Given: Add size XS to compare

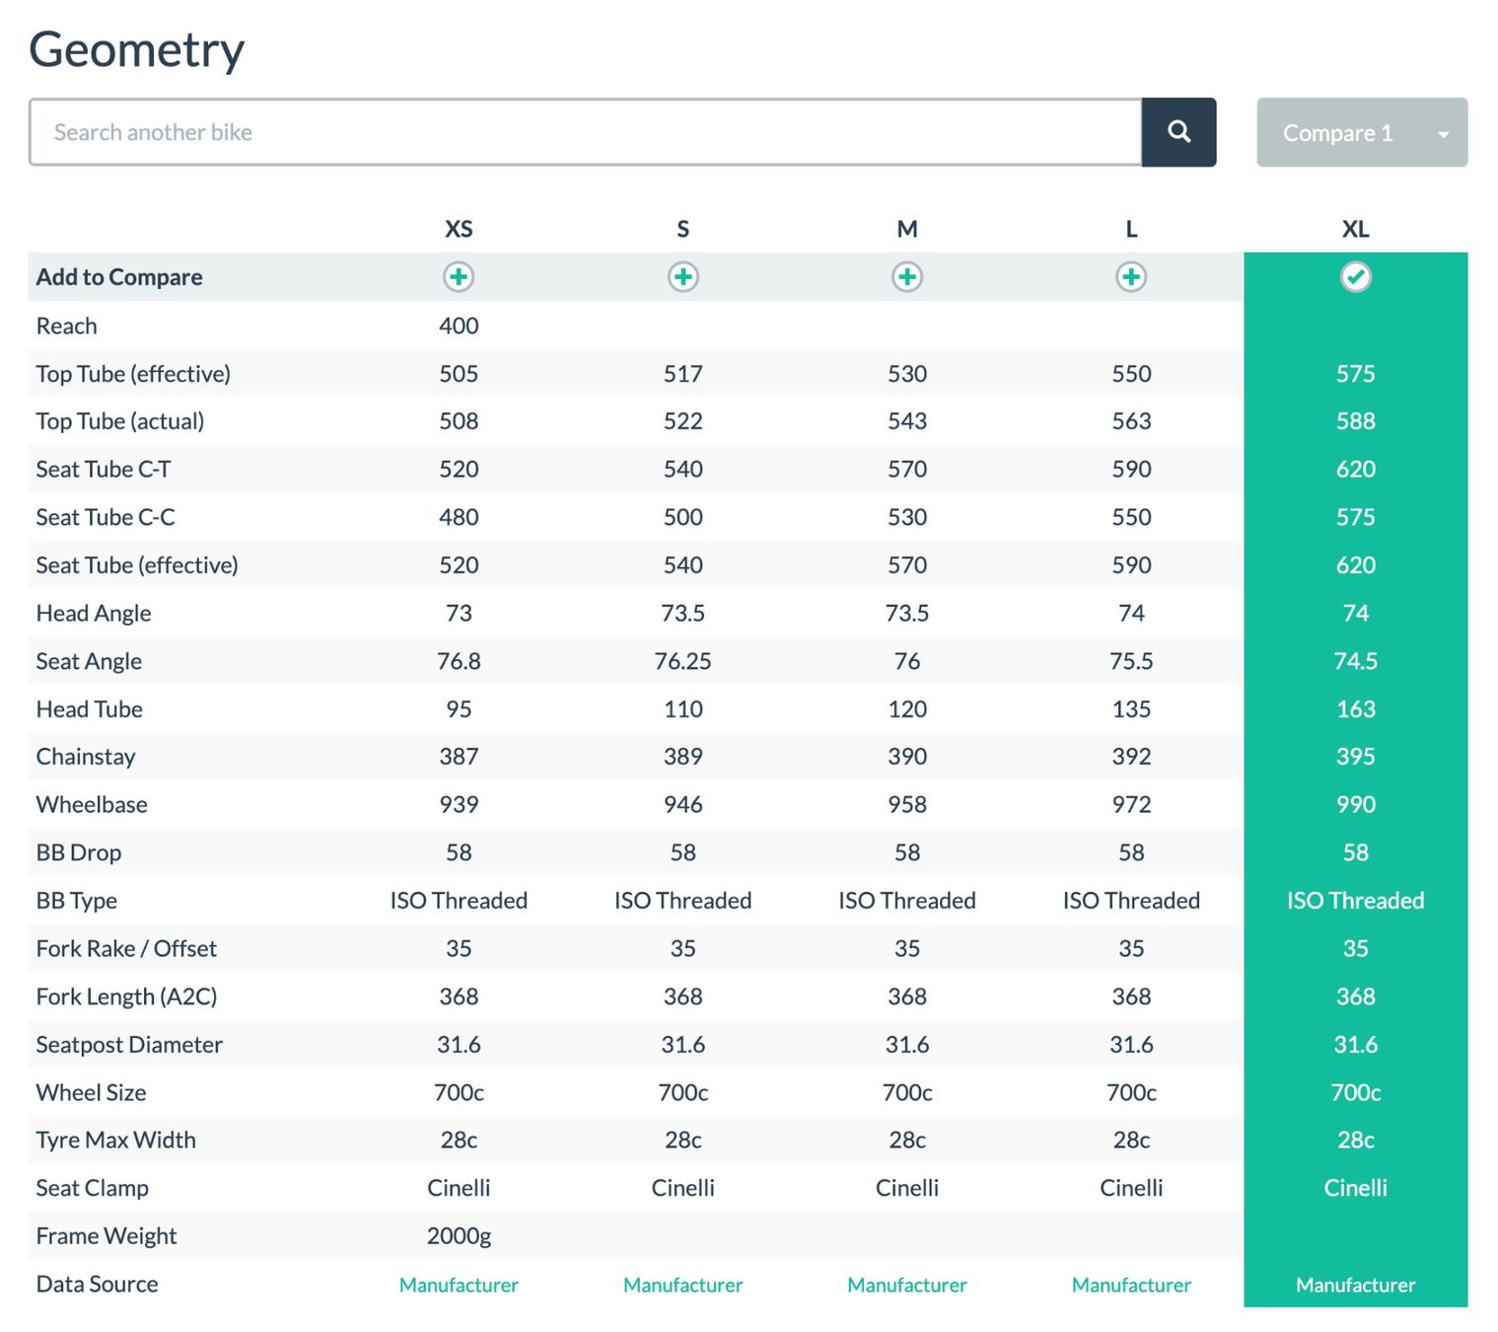Looking at the screenshot, I should point(459,277).
